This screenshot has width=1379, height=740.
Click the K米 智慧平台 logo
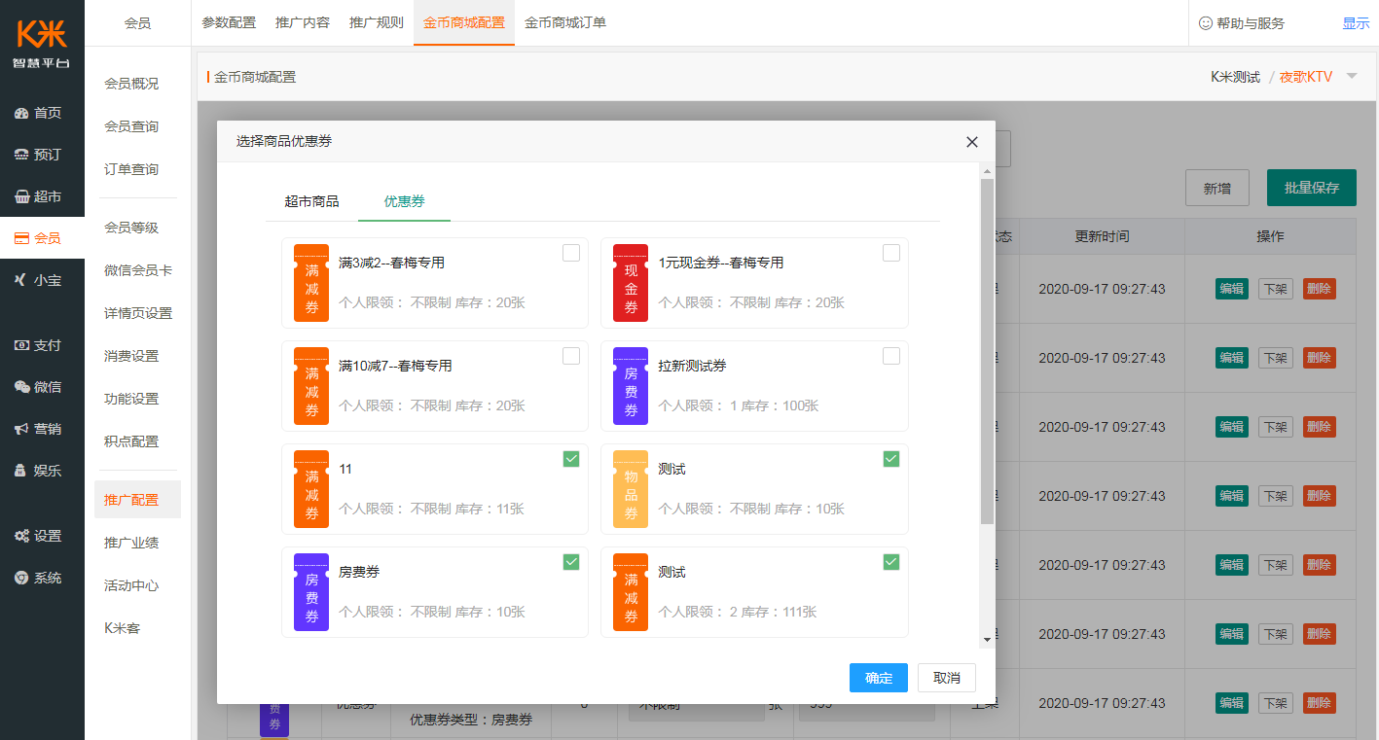pyautogui.click(x=42, y=43)
